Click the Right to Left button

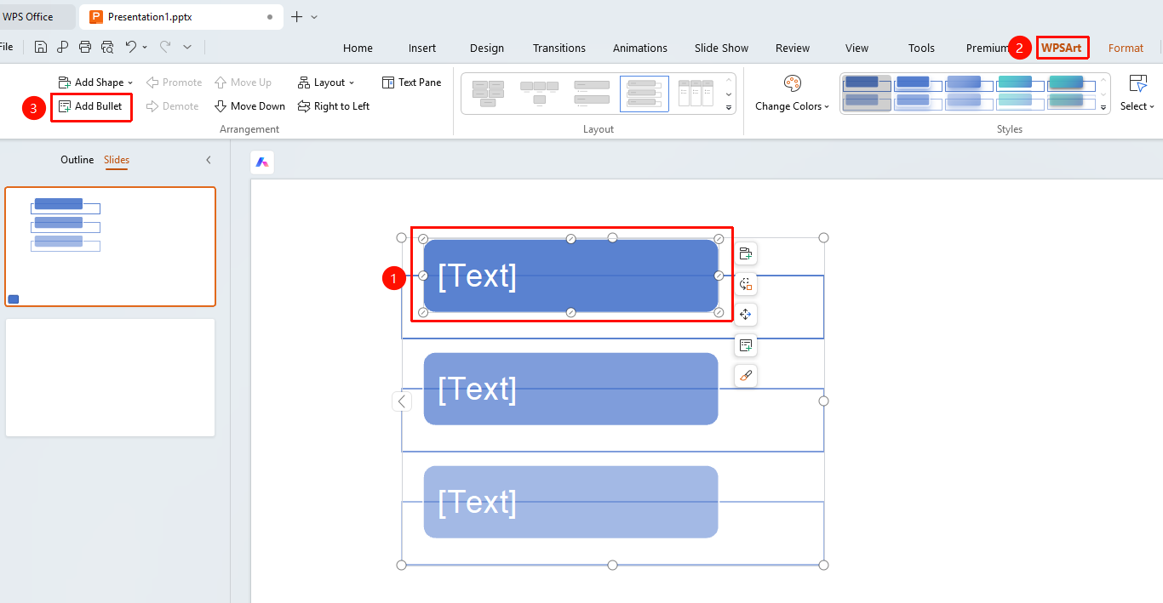coord(334,106)
